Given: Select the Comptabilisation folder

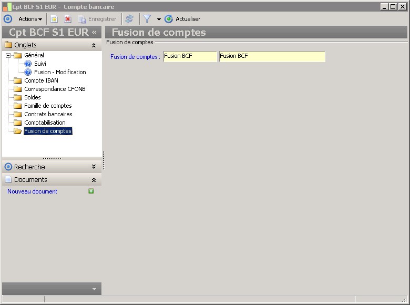Looking at the screenshot, I should click(45, 123).
